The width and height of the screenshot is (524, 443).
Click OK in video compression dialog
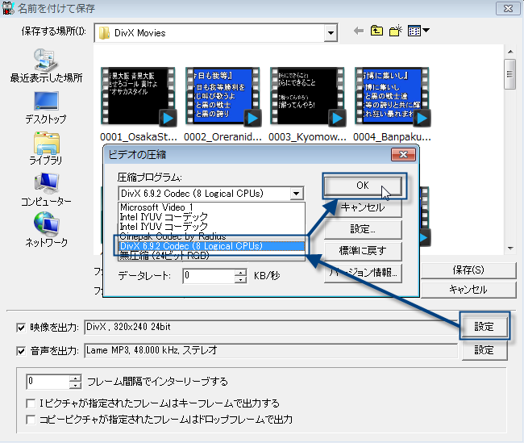362,185
